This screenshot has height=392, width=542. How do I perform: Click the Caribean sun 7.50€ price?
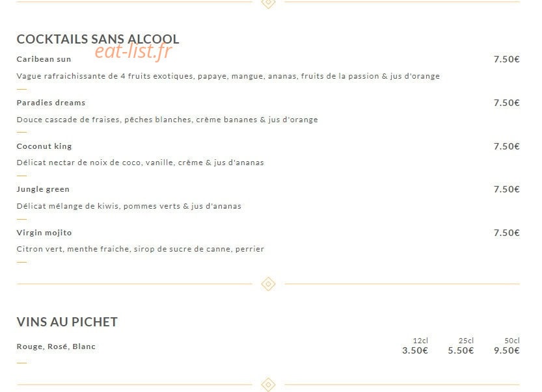(507, 59)
